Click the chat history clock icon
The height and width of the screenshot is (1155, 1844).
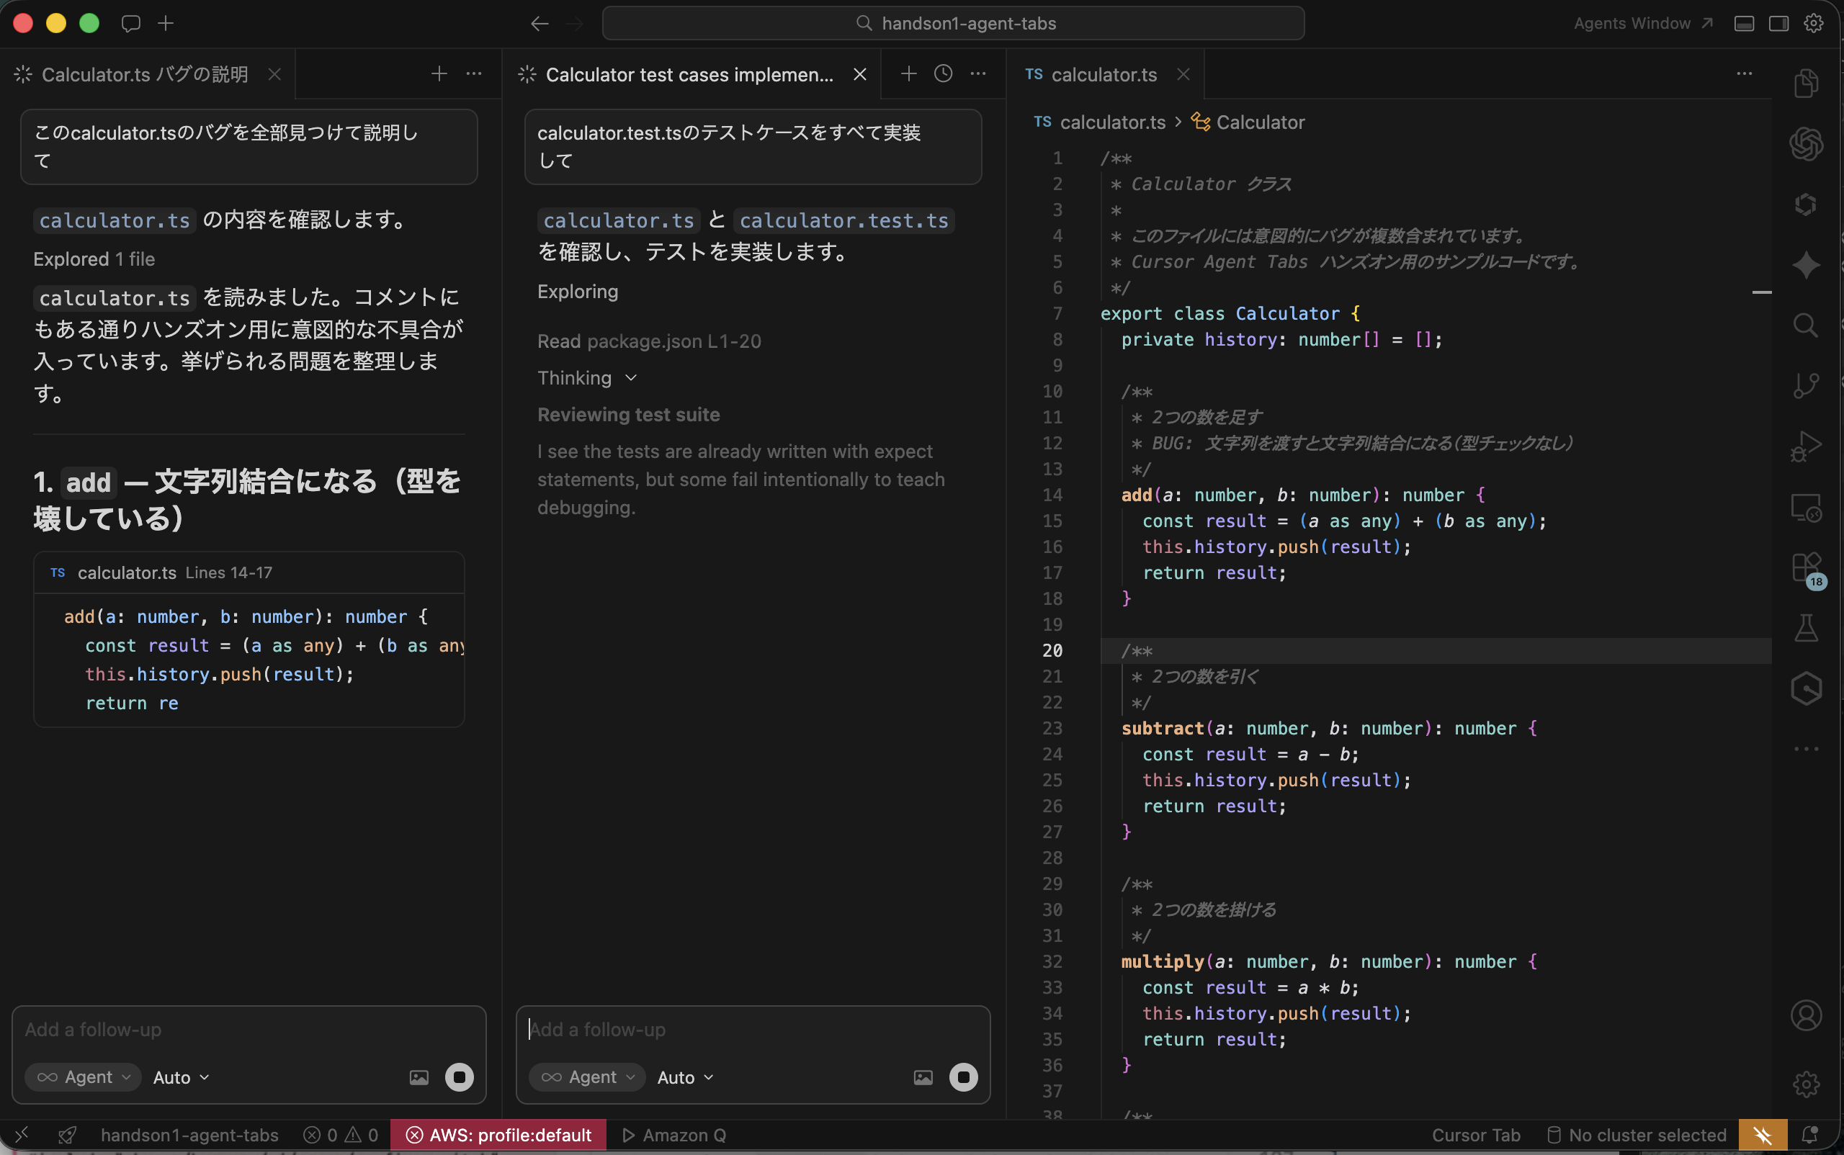[x=943, y=73]
